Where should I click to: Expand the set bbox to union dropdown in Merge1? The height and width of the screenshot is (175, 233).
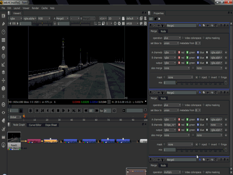[x=171, y=43]
